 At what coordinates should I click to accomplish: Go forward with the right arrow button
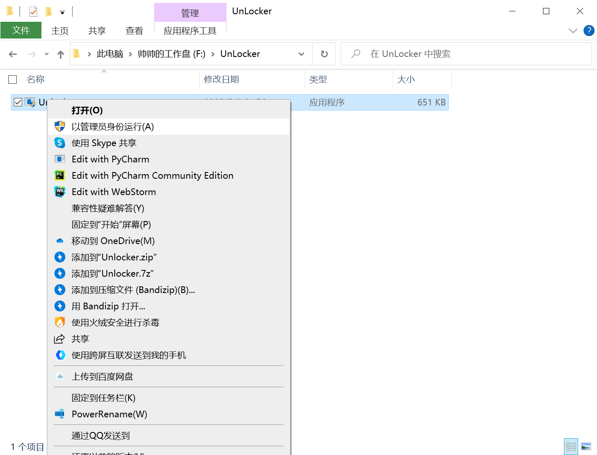pos(32,54)
